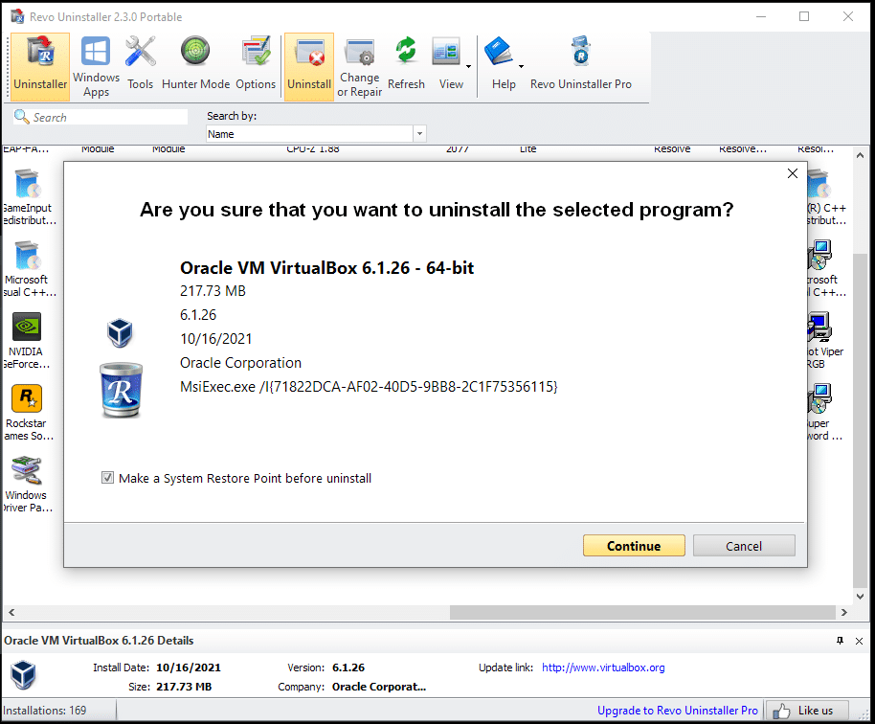Click the 217.73 MB size in dialog
The height and width of the screenshot is (724, 875).
click(213, 291)
